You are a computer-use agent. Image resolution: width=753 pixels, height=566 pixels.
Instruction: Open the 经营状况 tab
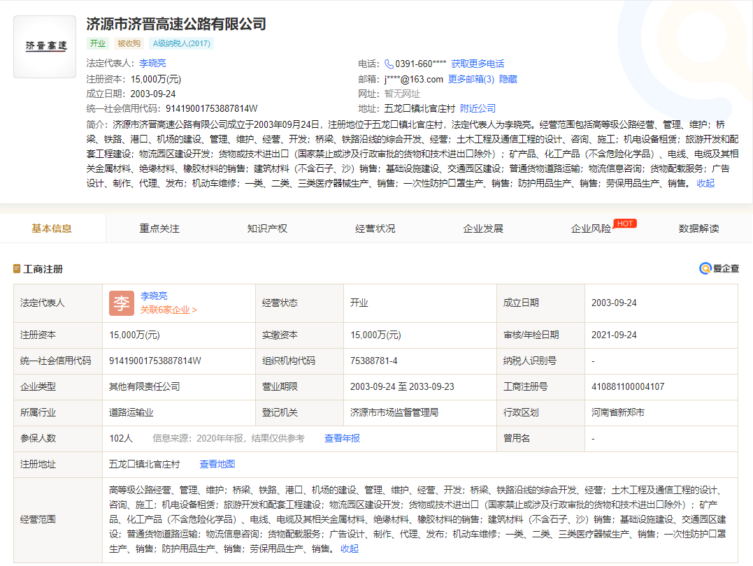pos(375,228)
